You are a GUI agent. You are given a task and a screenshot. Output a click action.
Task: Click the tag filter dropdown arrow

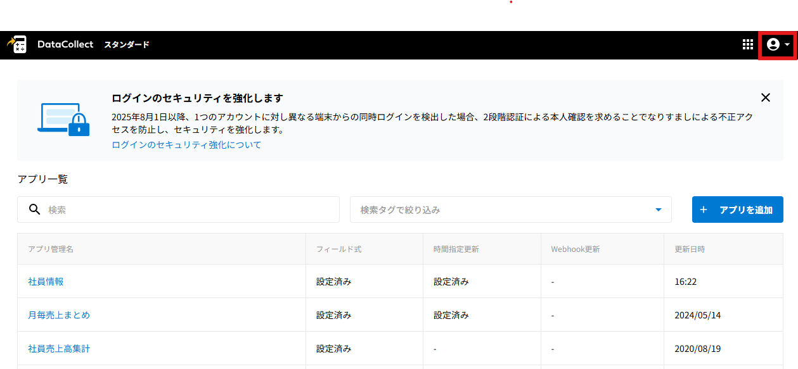658,210
